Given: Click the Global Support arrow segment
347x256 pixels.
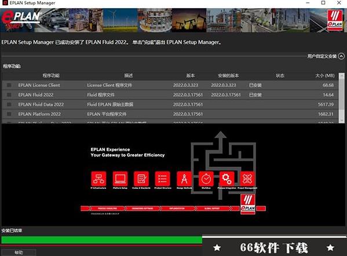Looking at the screenshot, I should pos(212,209).
